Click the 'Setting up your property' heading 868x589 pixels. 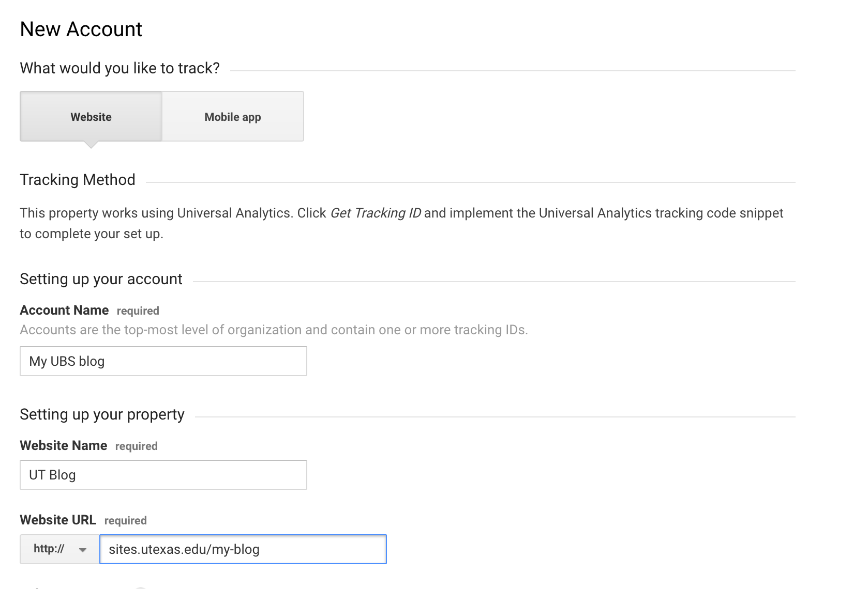click(102, 414)
